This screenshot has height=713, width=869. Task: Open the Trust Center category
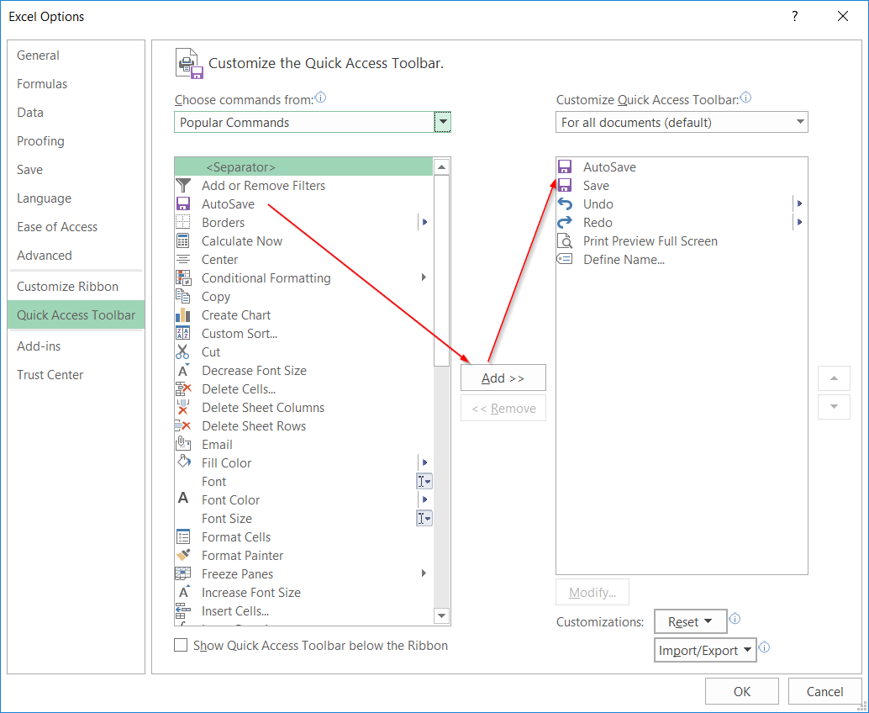50,375
